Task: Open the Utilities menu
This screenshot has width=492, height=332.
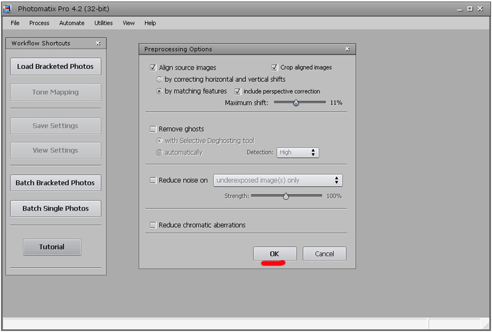Action: pos(103,23)
